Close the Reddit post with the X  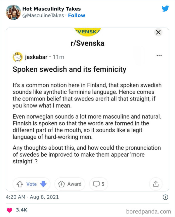click(158, 32)
